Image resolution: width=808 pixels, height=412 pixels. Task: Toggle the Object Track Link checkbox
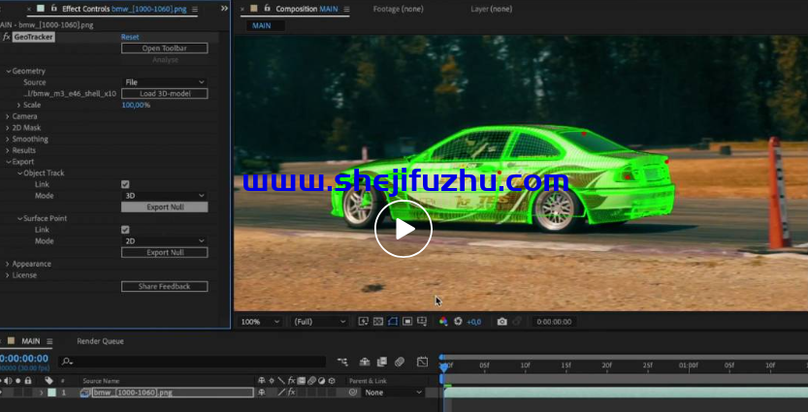coord(125,184)
